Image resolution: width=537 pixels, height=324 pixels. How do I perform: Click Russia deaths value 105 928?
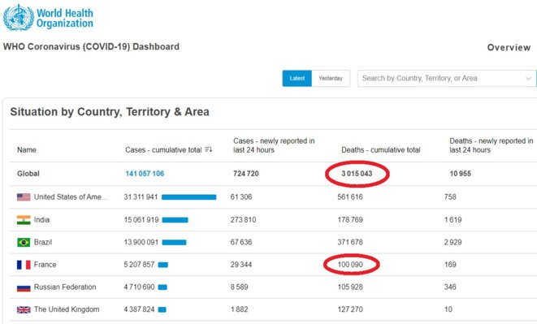pyautogui.click(x=350, y=287)
